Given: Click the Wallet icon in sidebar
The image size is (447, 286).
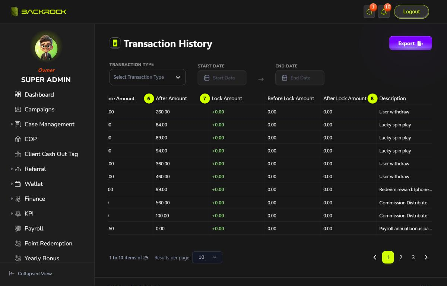Looking at the screenshot, I should tap(18, 184).
